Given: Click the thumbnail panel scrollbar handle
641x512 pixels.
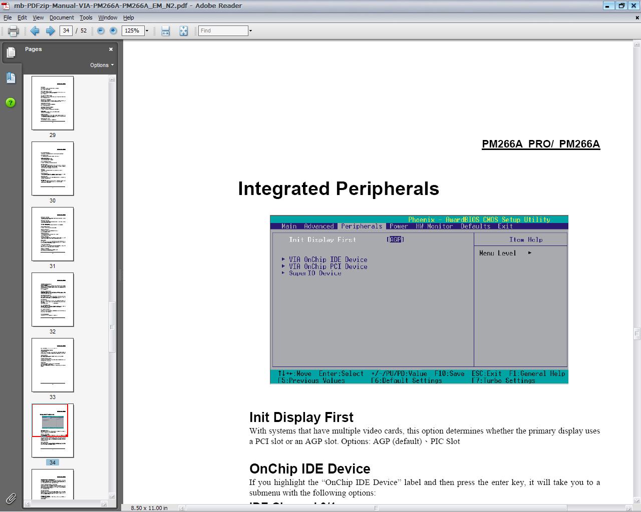Looking at the screenshot, I should (x=112, y=327).
